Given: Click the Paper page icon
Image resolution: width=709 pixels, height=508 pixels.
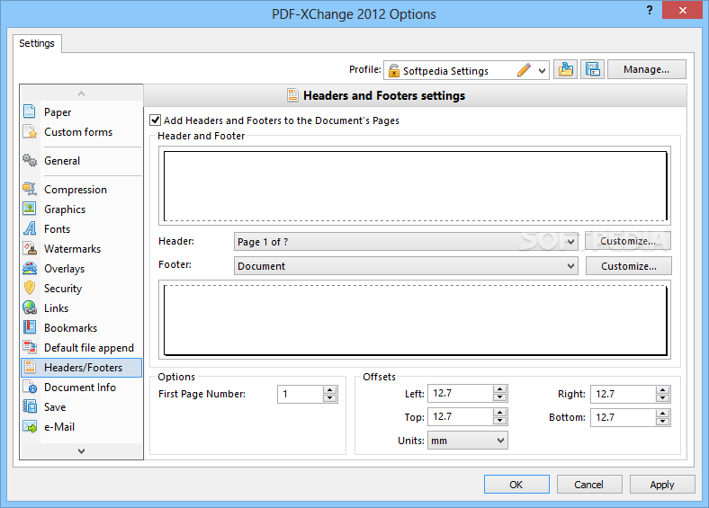Looking at the screenshot, I should point(30,111).
